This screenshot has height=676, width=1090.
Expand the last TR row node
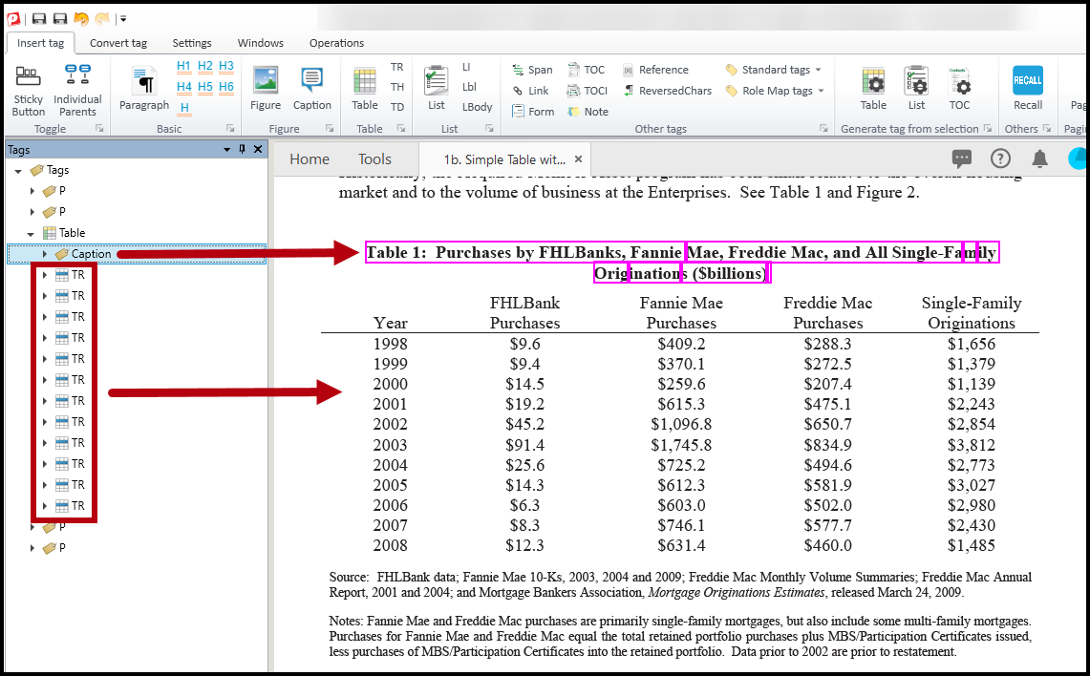click(x=45, y=506)
